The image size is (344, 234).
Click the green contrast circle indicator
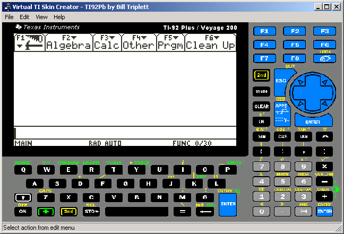click(x=336, y=189)
